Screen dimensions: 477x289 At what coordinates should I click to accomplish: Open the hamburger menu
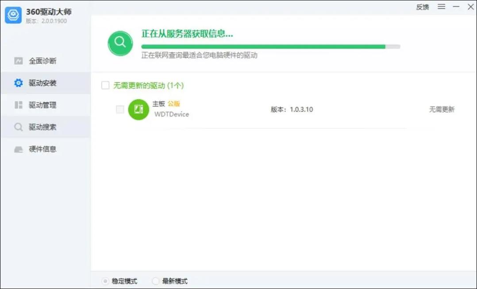(x=441, y=7)
